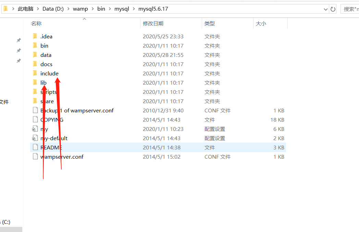Open the address bar history dropdown
This screenshot has width=359, height=232.
pyautogui.click(x=325, y=9)
